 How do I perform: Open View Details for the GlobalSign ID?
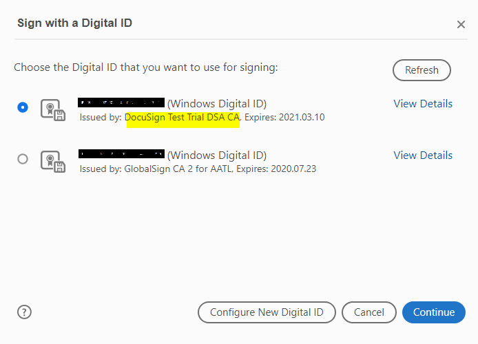coord(423,155)
